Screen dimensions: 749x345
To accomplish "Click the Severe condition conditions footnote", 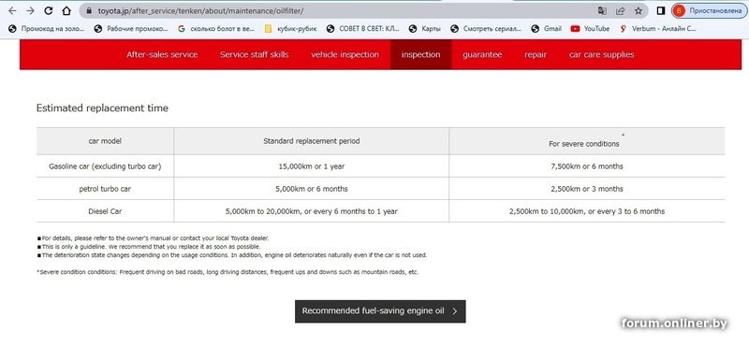I will coord(228,272).
